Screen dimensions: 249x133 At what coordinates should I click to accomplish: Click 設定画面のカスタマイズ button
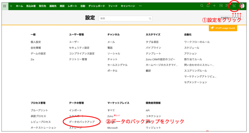tap(231, 18)
